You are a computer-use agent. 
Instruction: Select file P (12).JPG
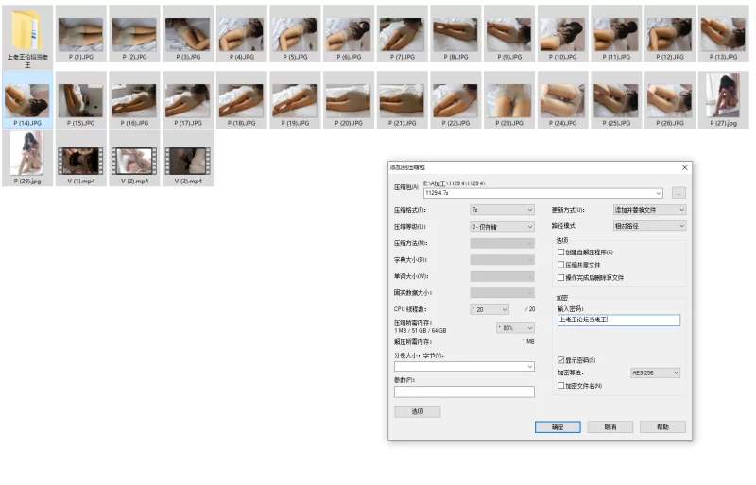click(x=669, y=35)
